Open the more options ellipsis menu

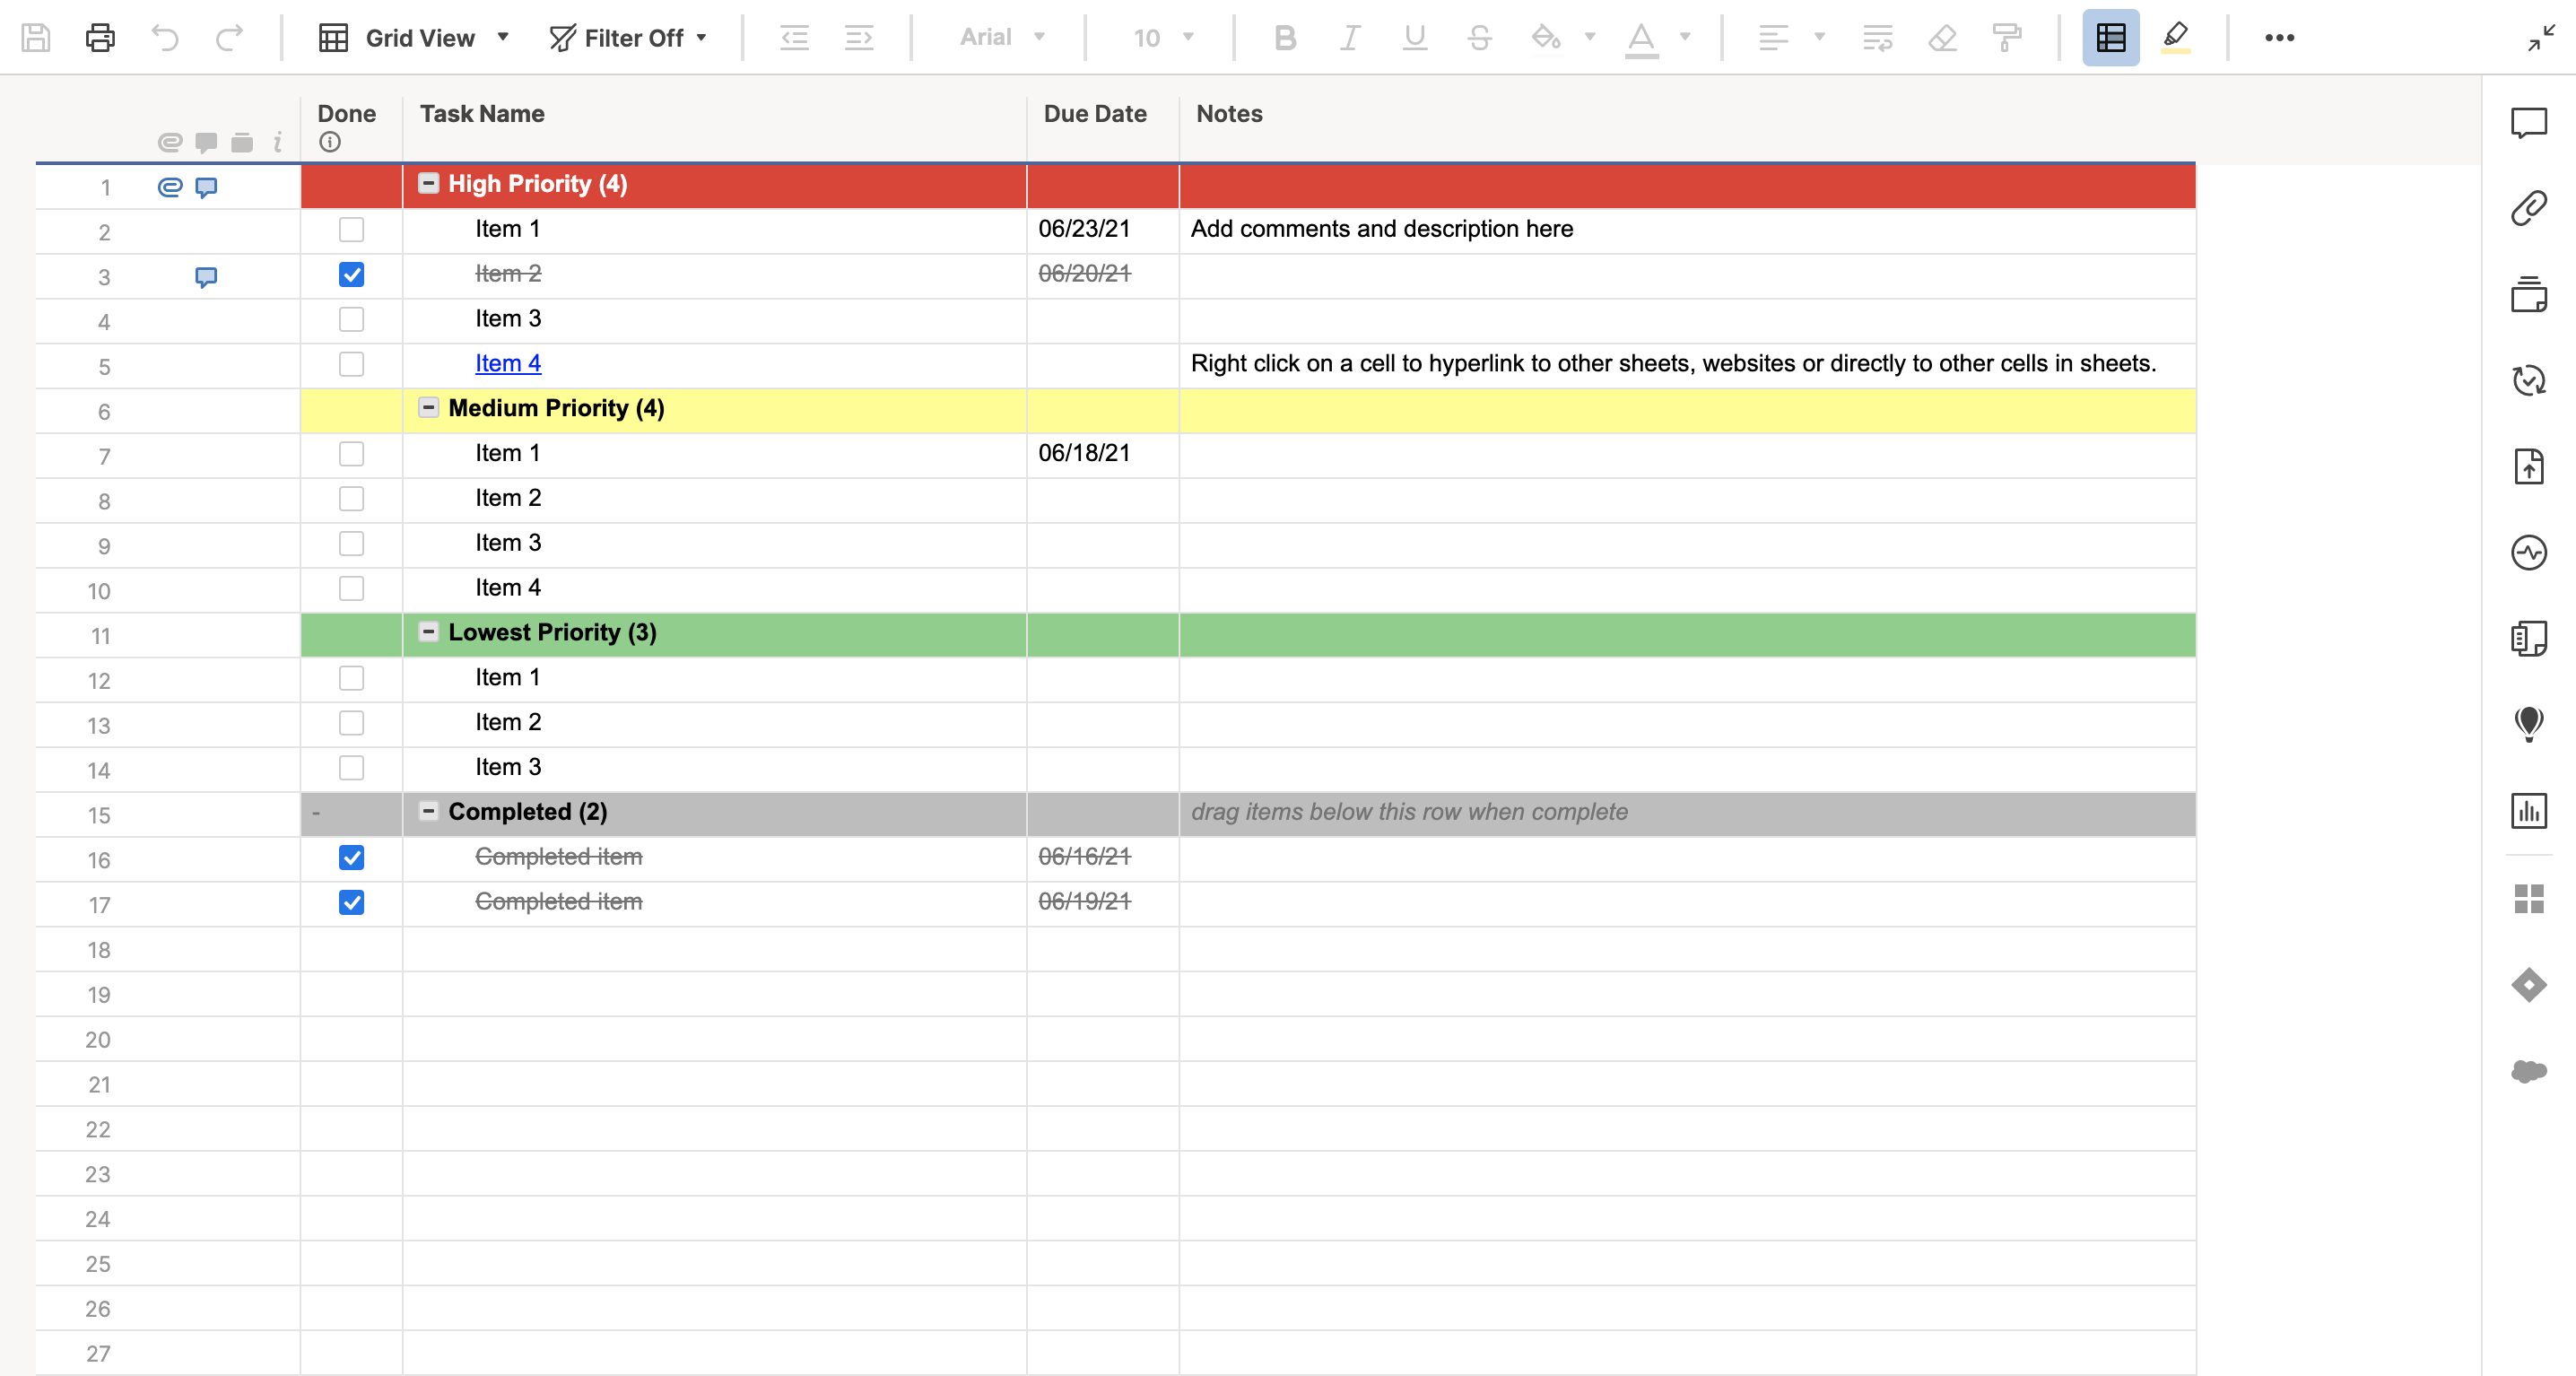2279,38
